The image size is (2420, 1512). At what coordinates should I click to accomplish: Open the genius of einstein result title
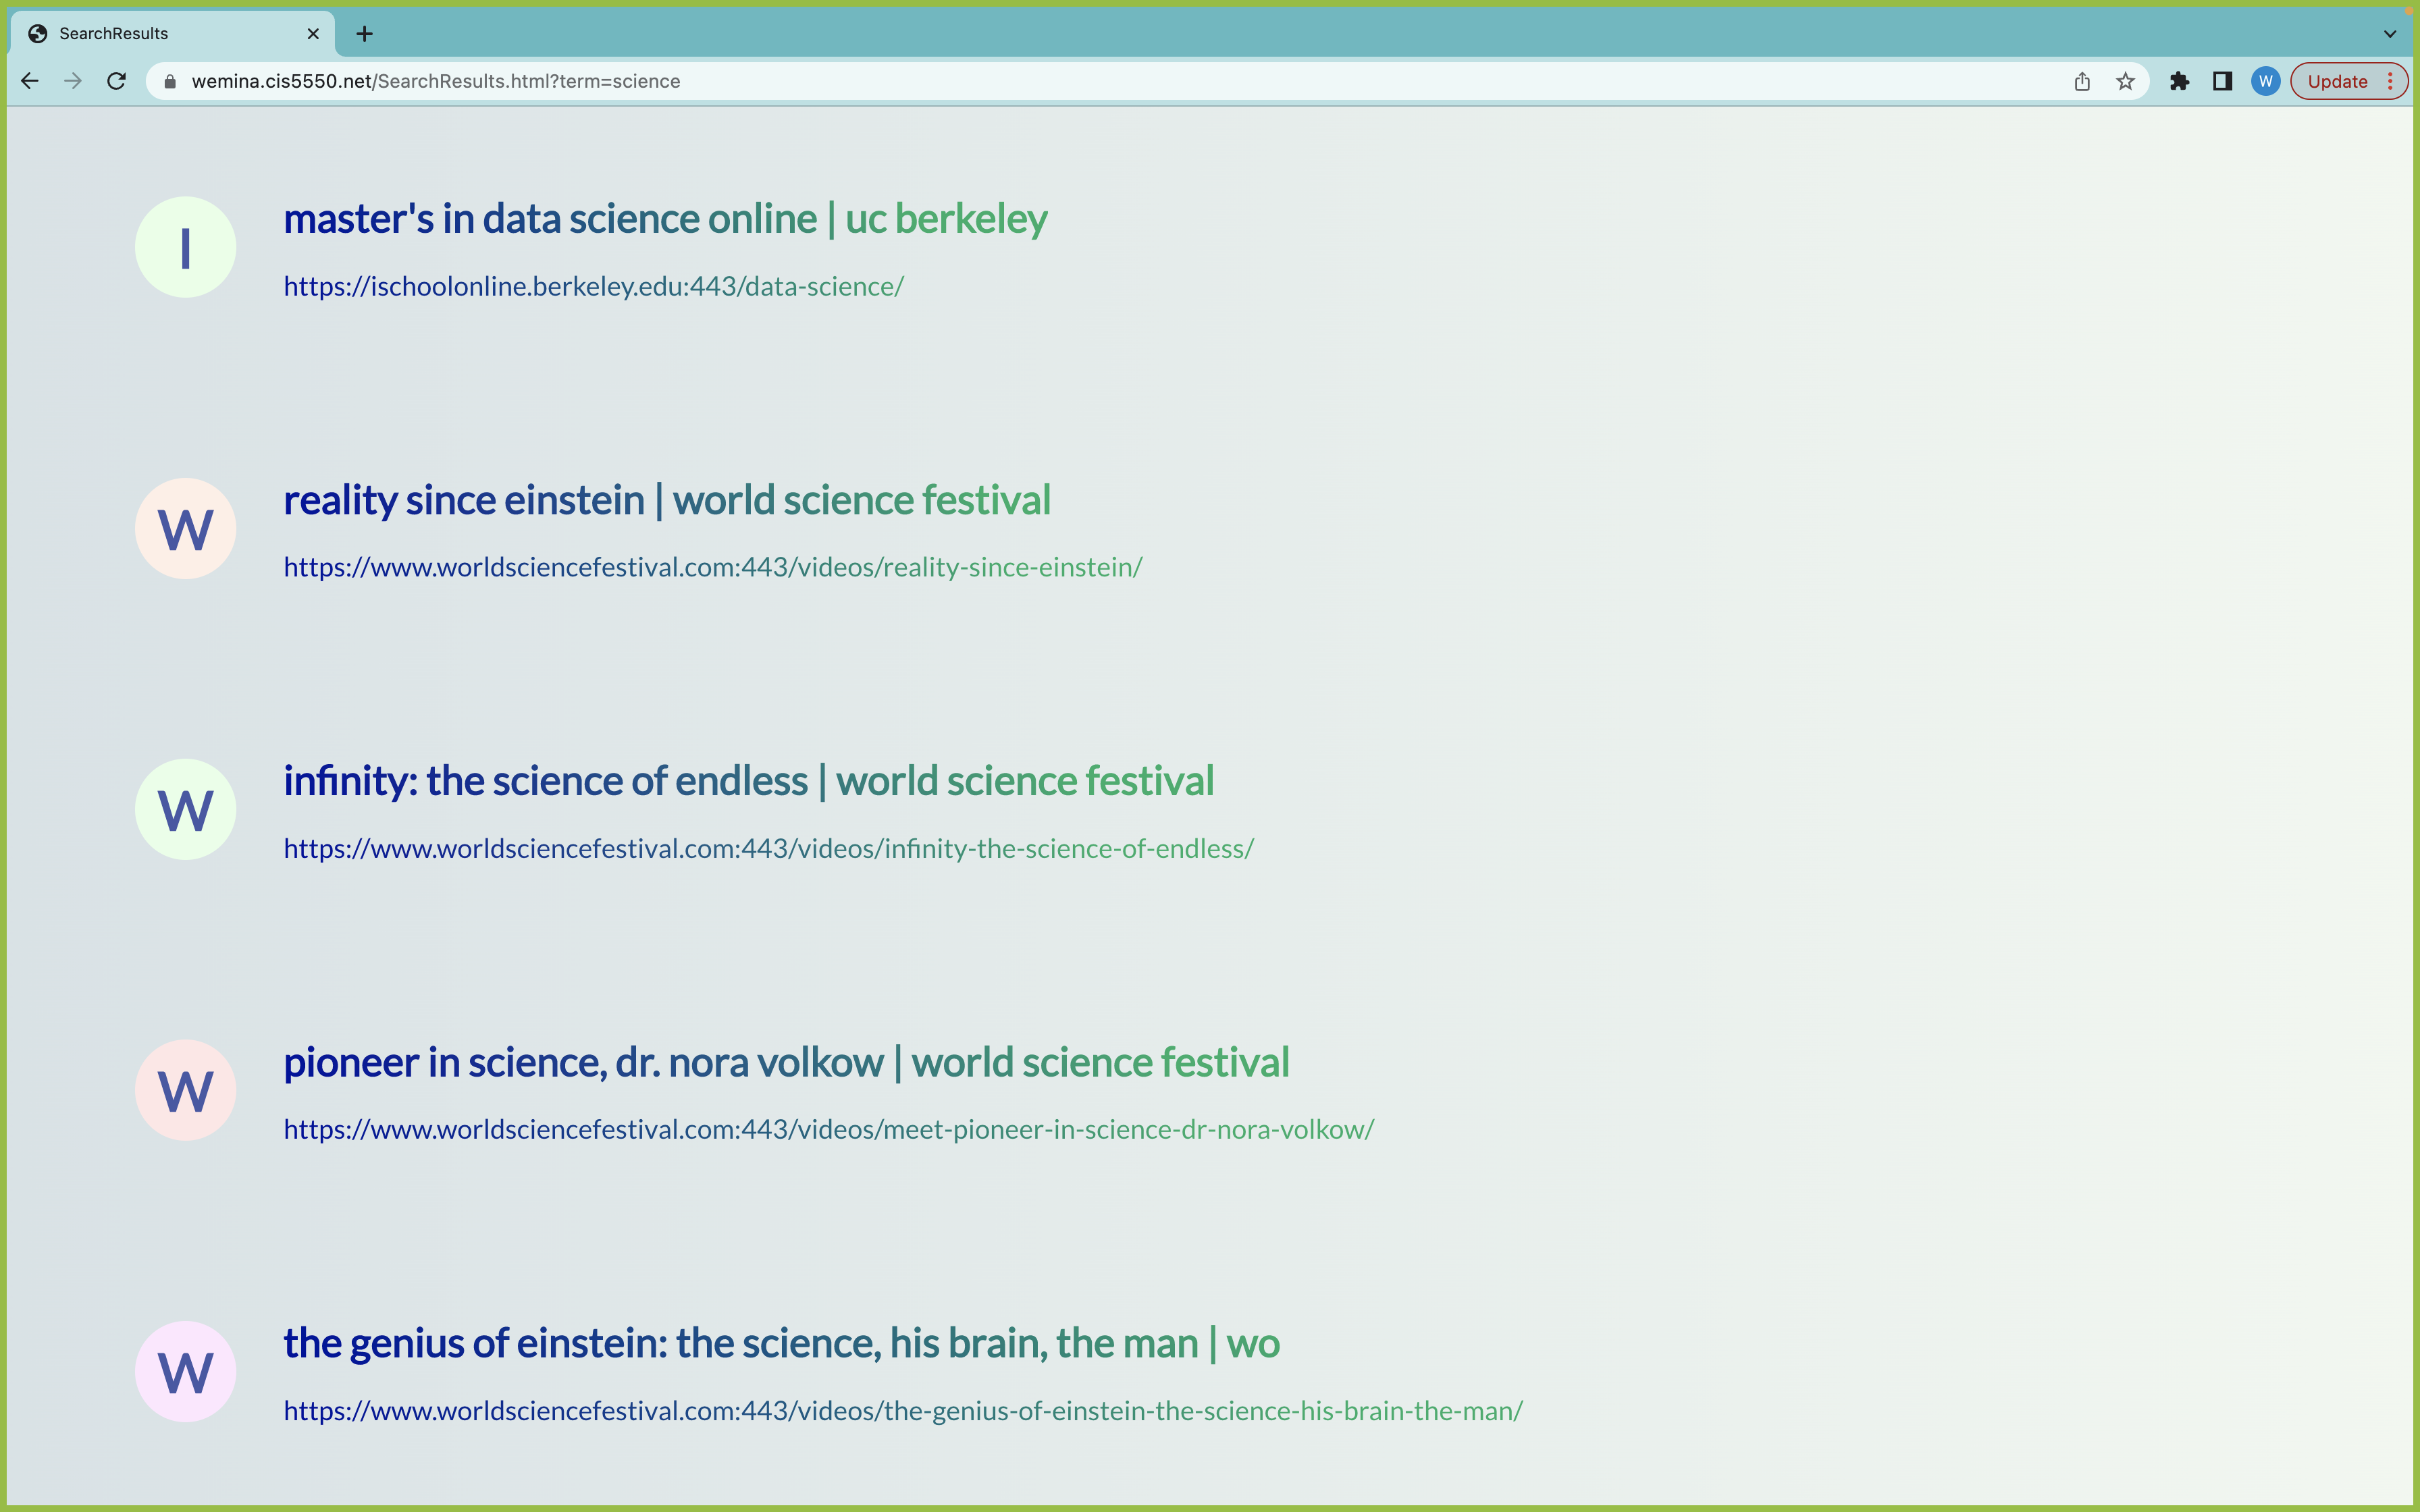[781, 1343]
